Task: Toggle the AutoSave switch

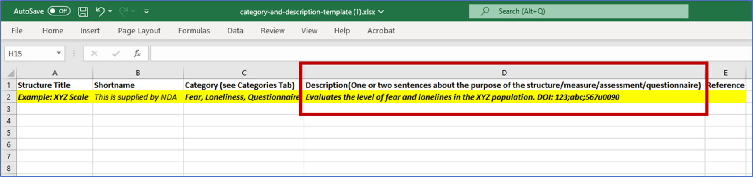Action: [59, 11]
